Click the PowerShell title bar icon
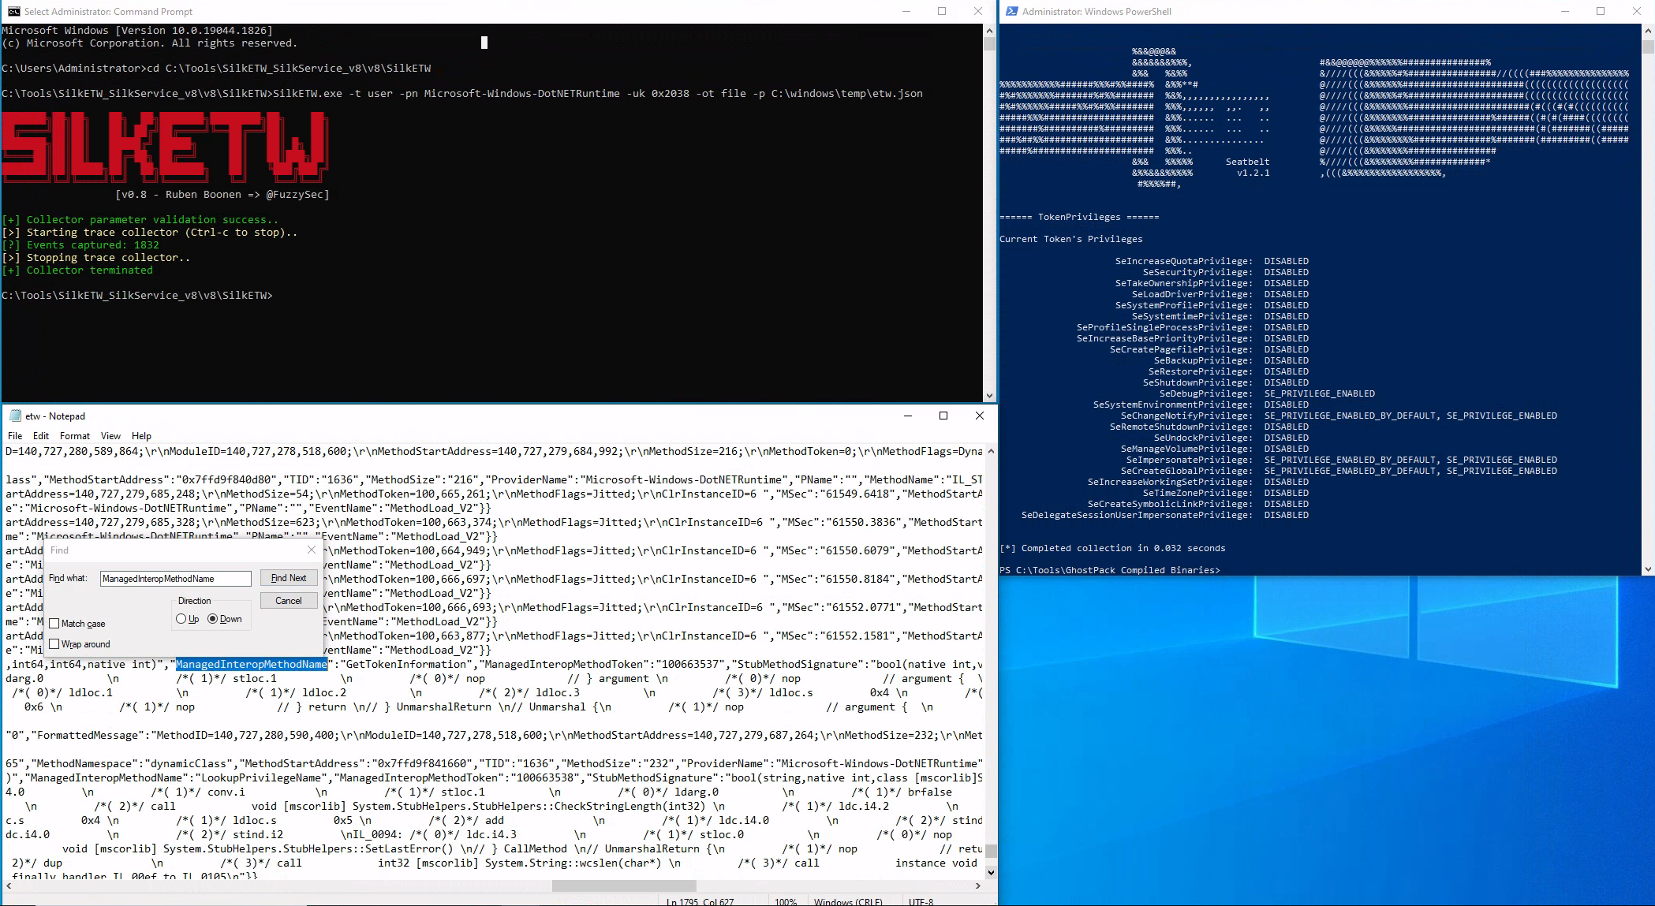Image resolution: width=1655 pixels, height=906 pixels. (x=1011, y=11)
